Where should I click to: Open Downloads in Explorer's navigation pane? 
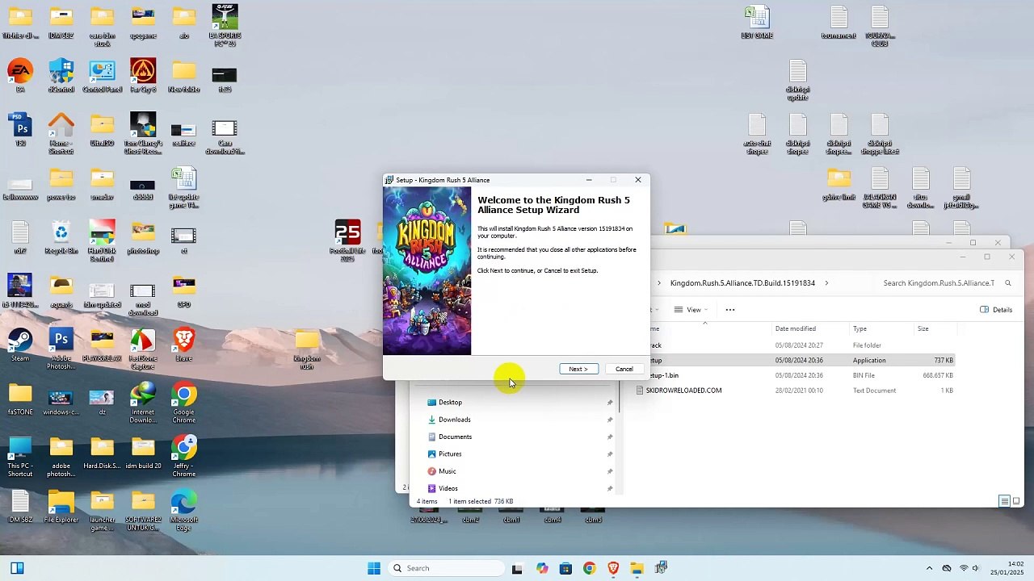[x=454, y=420]
